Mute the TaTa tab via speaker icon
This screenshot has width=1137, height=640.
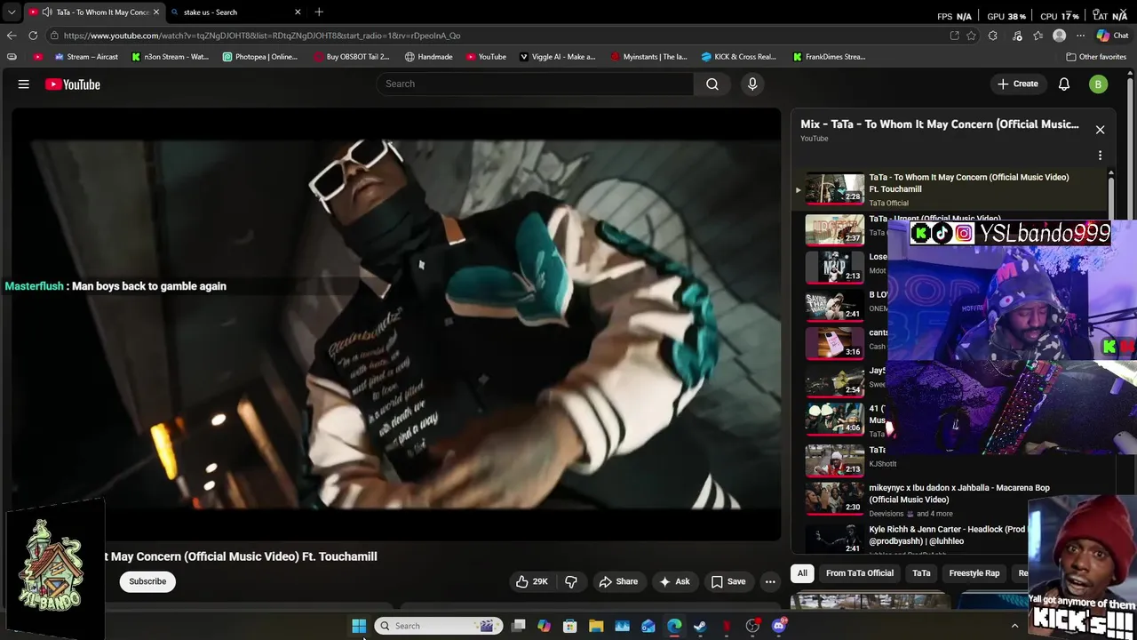click(x=47, y=12)
